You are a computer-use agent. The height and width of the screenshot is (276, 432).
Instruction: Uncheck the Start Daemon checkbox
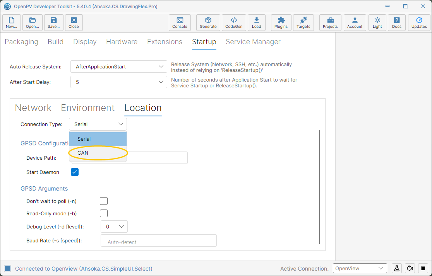(x=75, y=172)
